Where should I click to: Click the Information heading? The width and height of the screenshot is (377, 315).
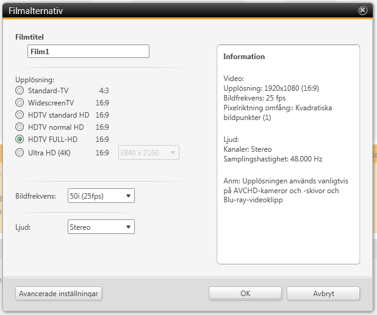pyautogui.click(x=244, y=57)
